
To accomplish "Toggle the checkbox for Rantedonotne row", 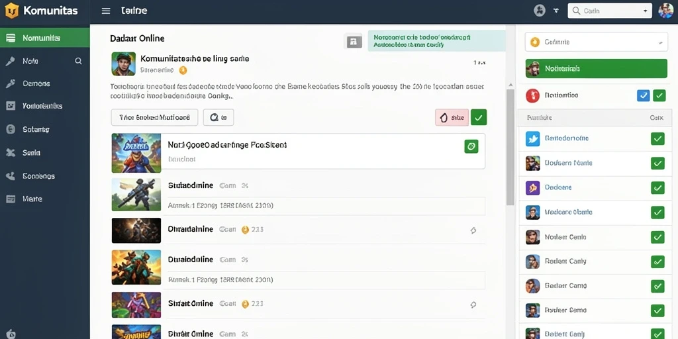I will [x=657, y=138].
